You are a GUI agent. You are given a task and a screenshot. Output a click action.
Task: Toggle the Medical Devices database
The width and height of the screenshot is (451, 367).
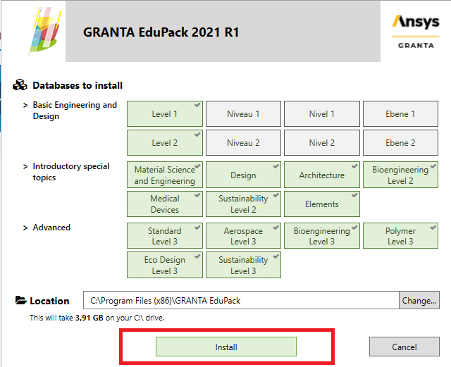[x=165, y=204]
